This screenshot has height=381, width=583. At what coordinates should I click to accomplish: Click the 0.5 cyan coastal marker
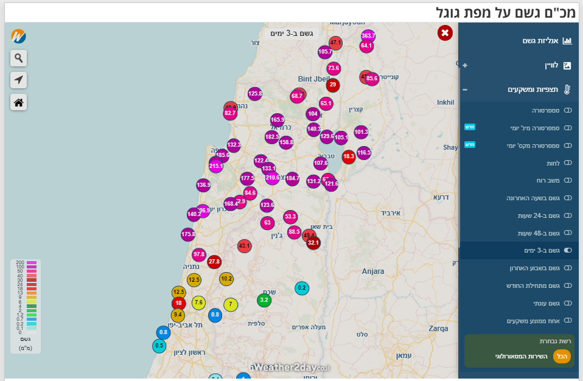[159, 346]
